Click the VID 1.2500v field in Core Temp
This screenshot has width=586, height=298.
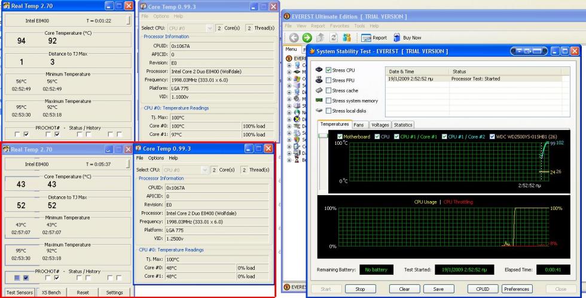point(216,239)
